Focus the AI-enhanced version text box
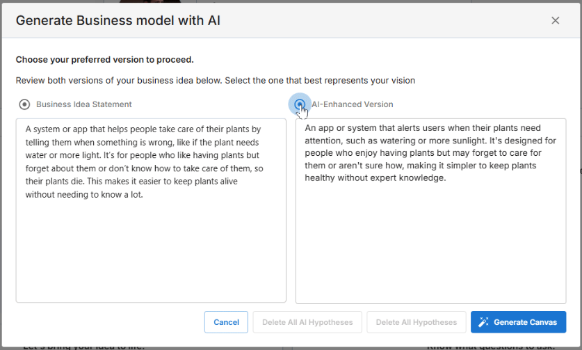This screenshot has width=582, height=350. click(430, 211)
